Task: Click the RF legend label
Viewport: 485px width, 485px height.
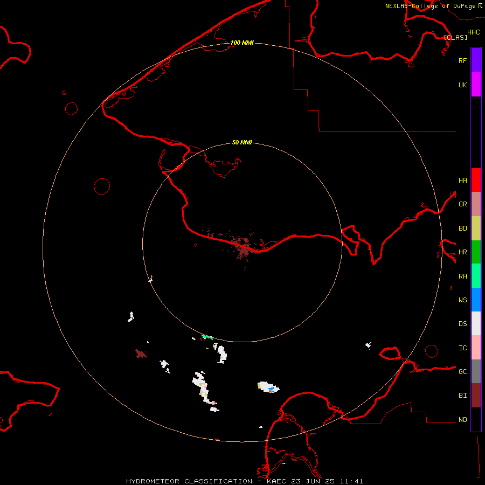Action: [x=462, y=60]
